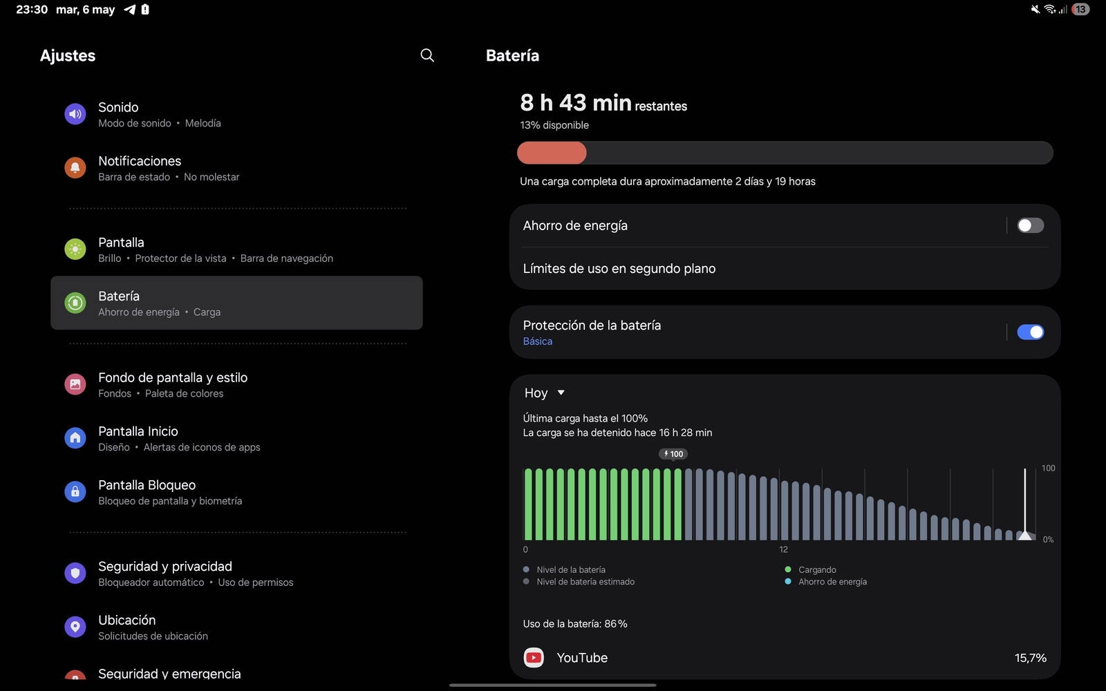
Task: Expand the Hoy dropdown
Action: click(545, 392)
